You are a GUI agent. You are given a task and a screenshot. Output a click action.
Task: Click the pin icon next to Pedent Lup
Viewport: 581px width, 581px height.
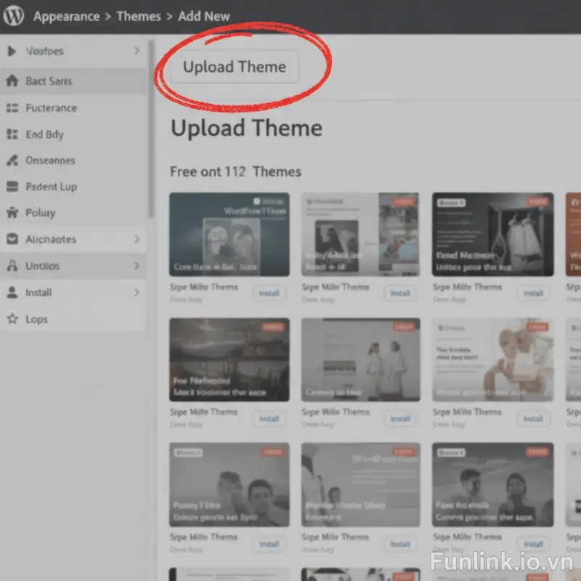click(x=11, y=187)
